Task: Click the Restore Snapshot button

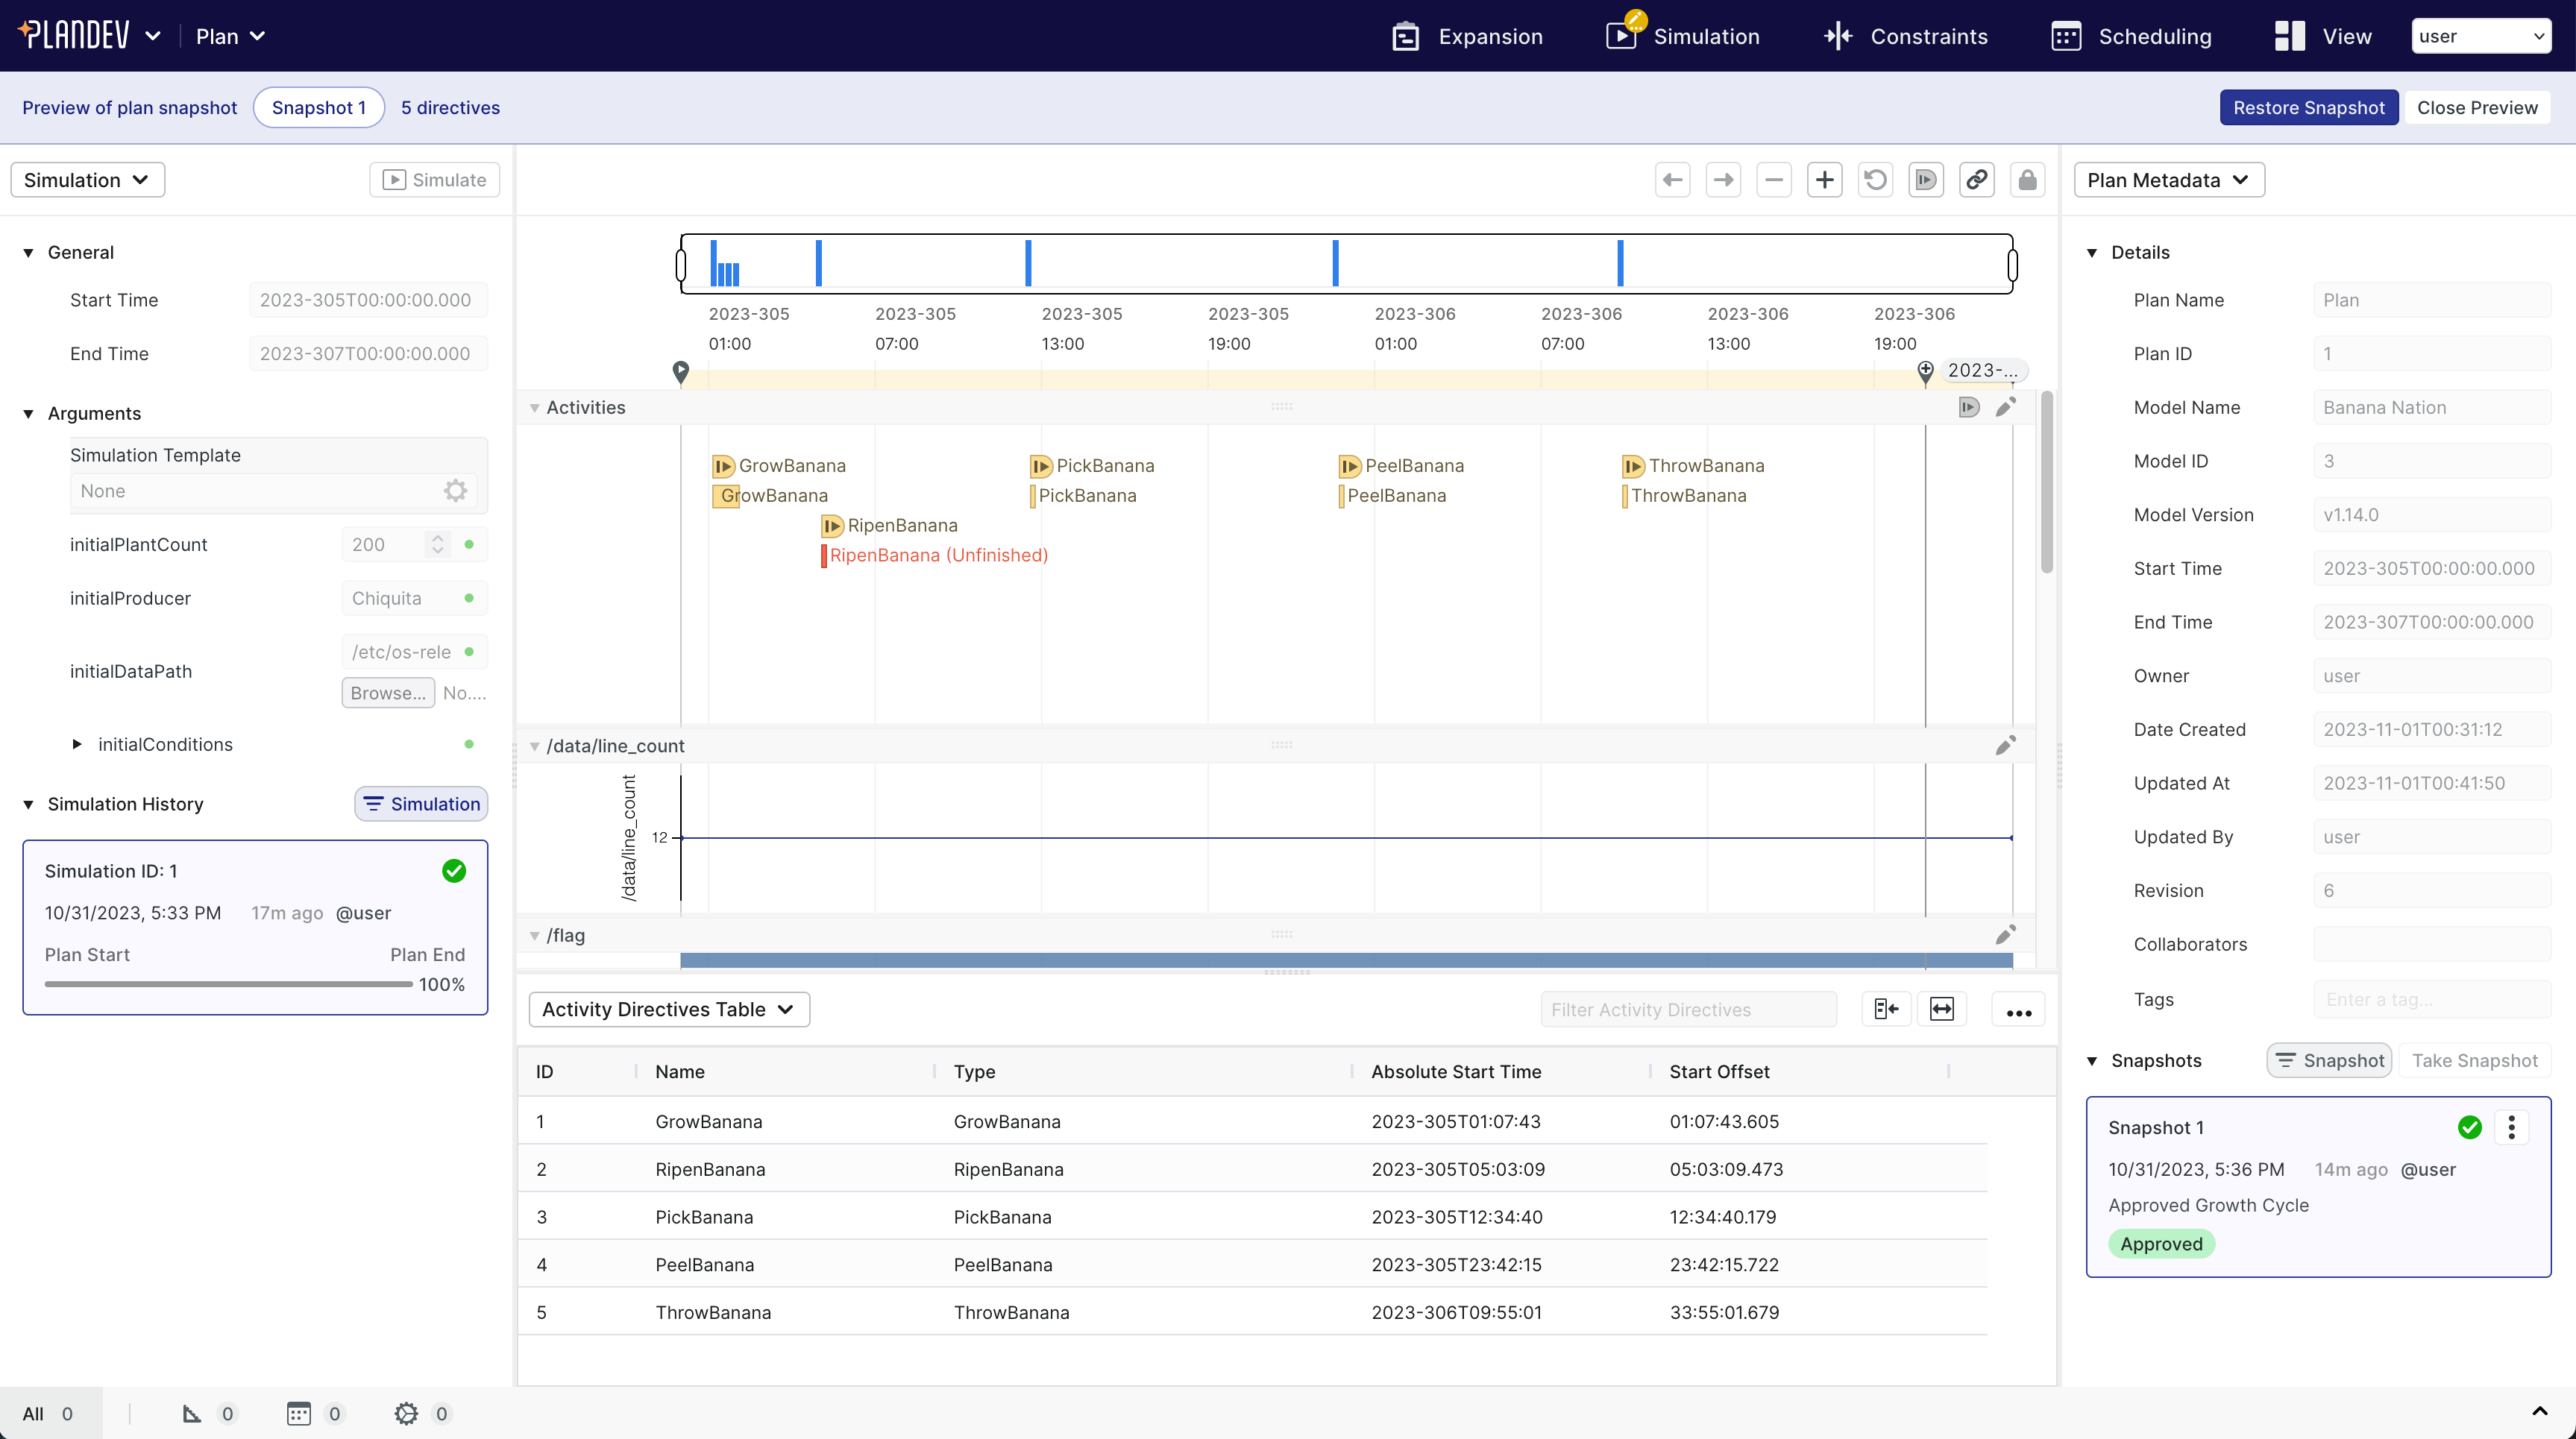Action: coord(2309,107)
